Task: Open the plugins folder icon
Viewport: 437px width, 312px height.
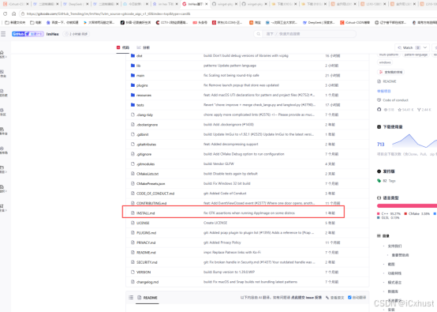Action: (x=133, y=85)
